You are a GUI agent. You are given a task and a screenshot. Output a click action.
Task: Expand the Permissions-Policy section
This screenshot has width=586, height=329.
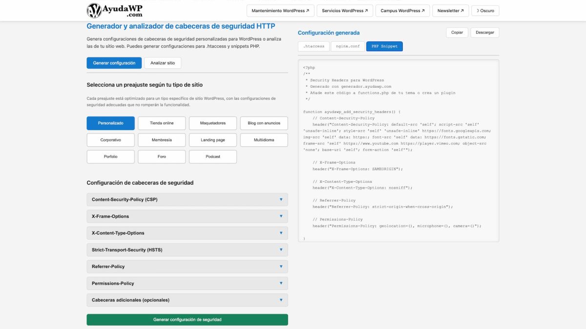click(x=187, y=283)
